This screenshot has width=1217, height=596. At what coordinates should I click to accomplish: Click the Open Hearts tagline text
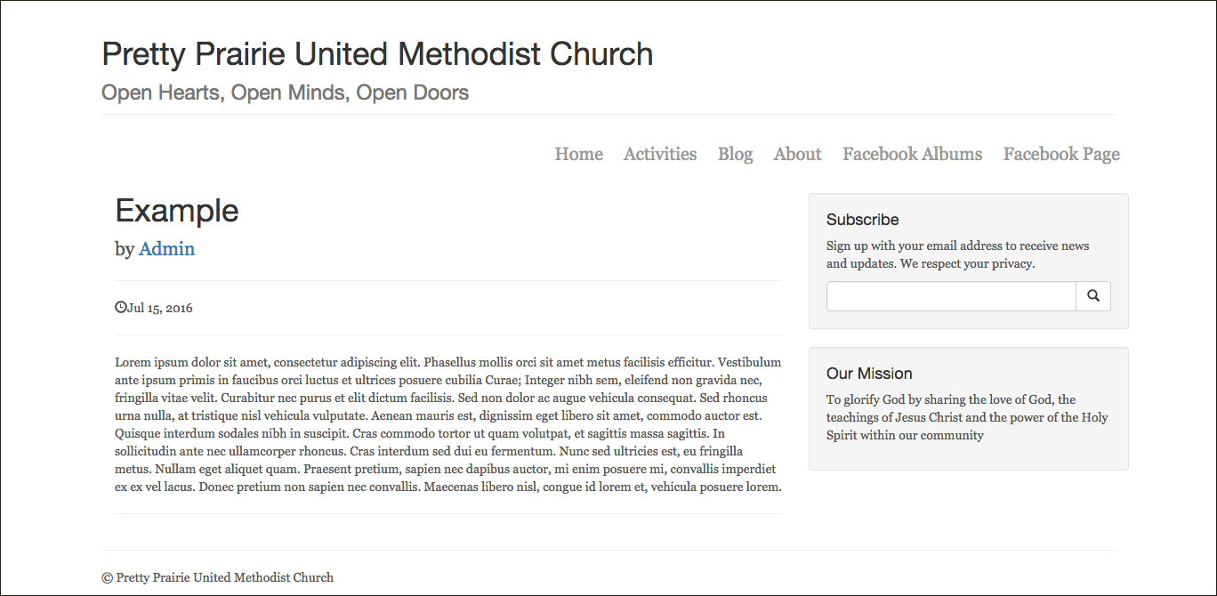tap(285, 93)
